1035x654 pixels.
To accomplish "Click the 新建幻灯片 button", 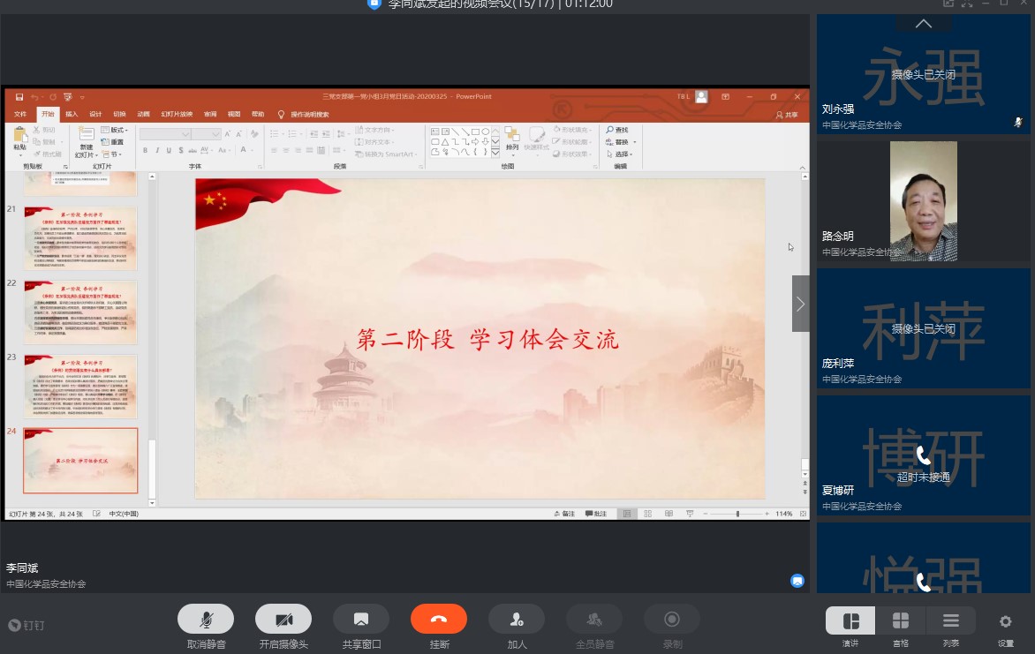I will (x=86, y=141).
